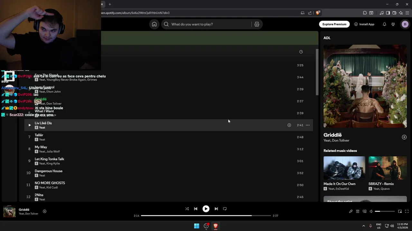
Task: Click the main play button in player bar
Action: tap(206, 209)
